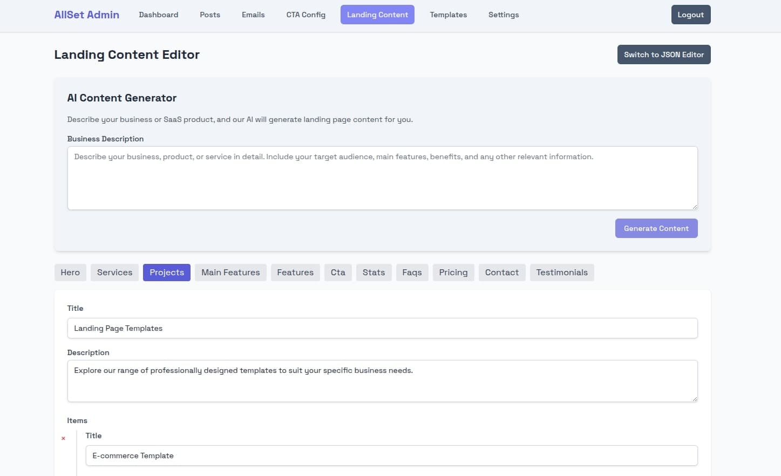Switch to the Pricing section tab
Viewport: 781px width, 476px height.
tap(453, 272)
